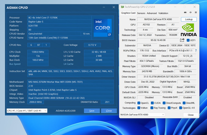Viewport: 207px width, 135px height.
Task: Toggle the Ray Tracing checkbox
Action: pyautogui.click(x=152, y=108)
